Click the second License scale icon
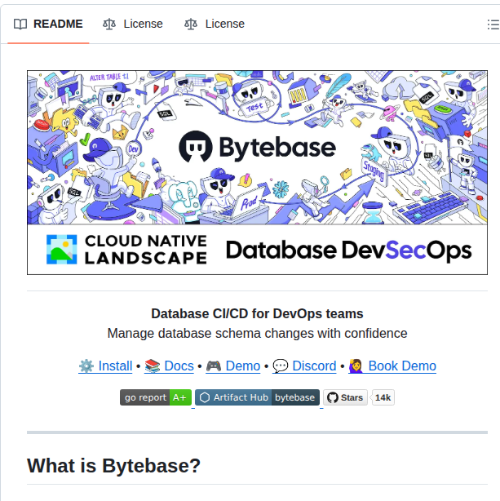 click(x=191, y=24)
